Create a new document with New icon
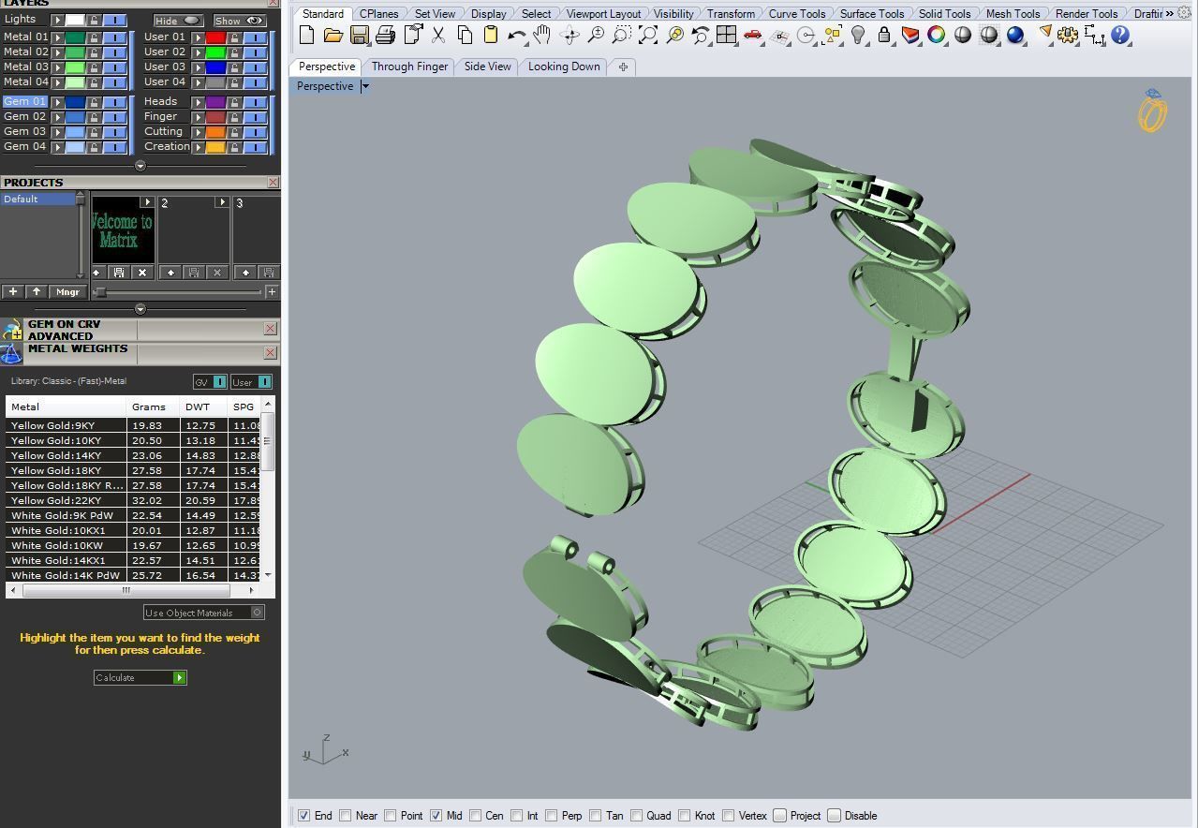Viewport: 1198px width, 828px height. [307, 36]
